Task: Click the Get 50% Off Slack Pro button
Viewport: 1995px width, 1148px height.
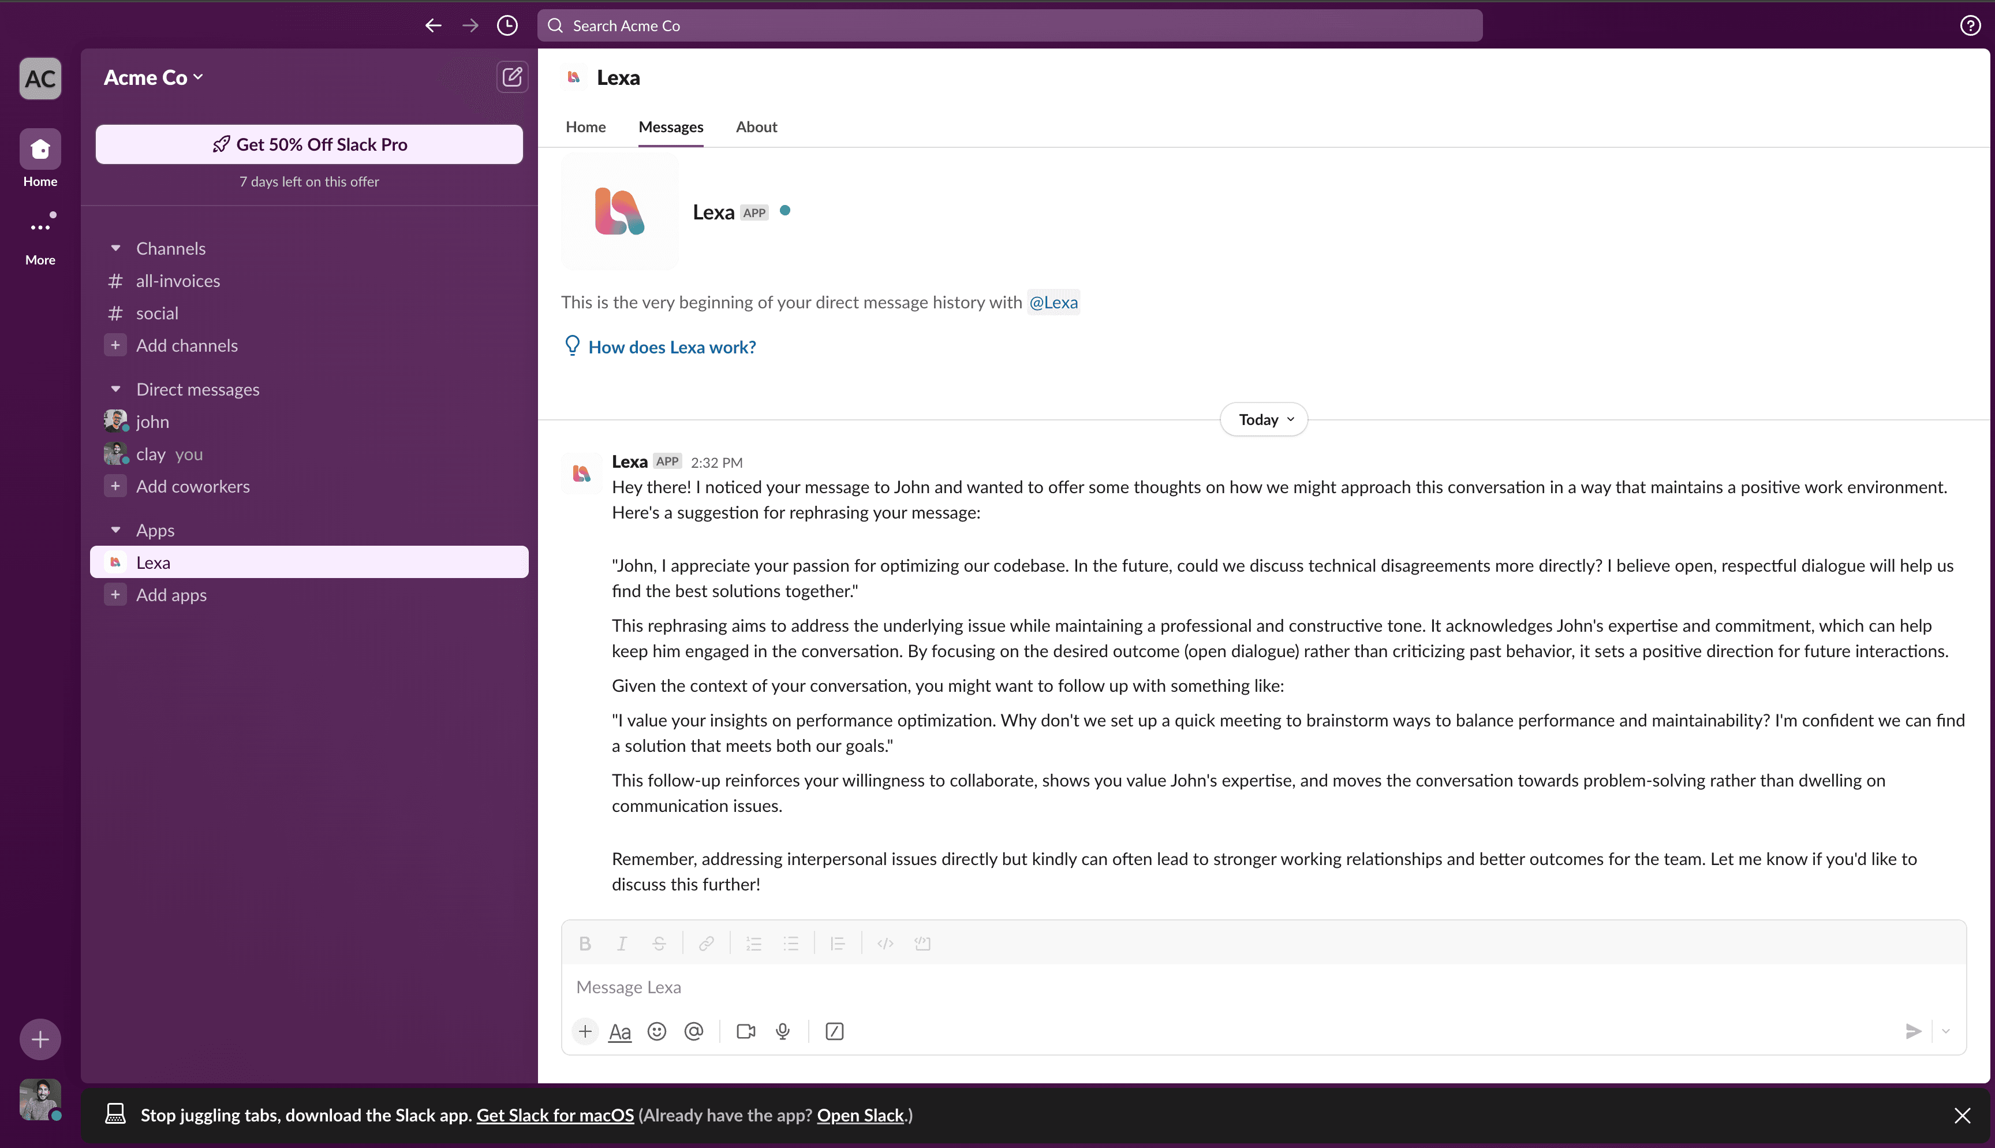Action: [308, 144]
